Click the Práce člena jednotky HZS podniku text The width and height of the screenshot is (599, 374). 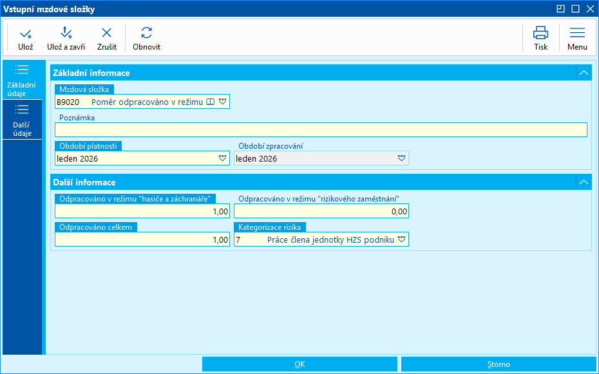(x=330, y=240)
